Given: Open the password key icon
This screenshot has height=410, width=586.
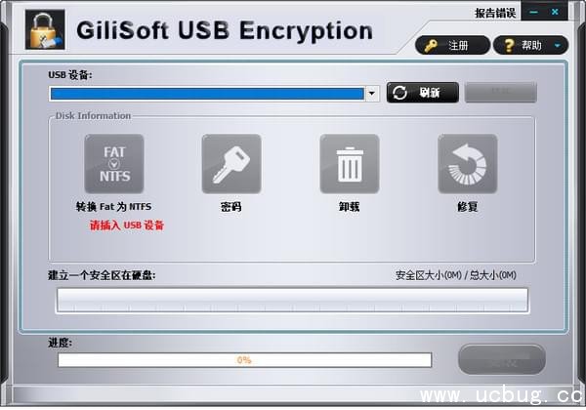Looking at the screenshot, I should pyautogui.click(x=231, y=164).
